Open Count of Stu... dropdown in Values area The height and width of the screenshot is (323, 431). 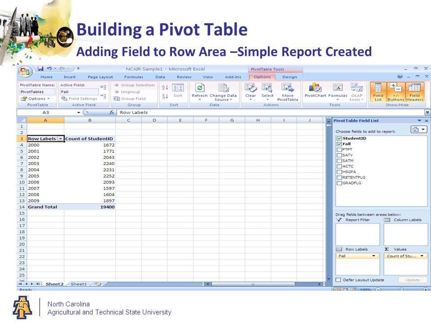pos(422,256)
